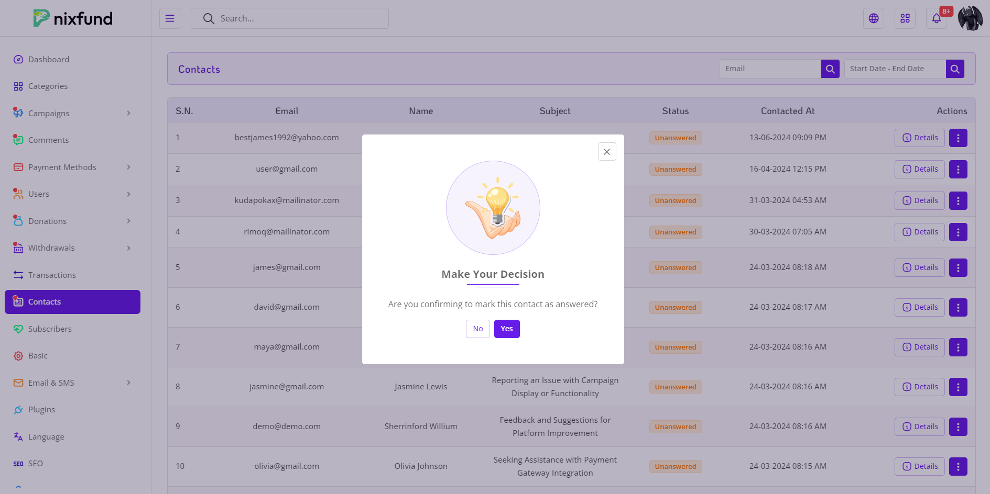Click the hamburger menu toggle icon
Screen dimensions: 990x494
tap(170, 18)
